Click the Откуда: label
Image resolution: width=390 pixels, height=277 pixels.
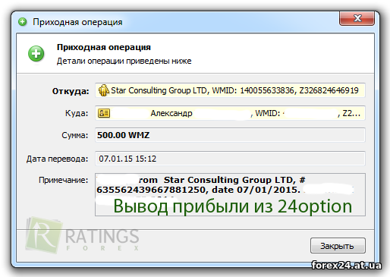[71, 91]
